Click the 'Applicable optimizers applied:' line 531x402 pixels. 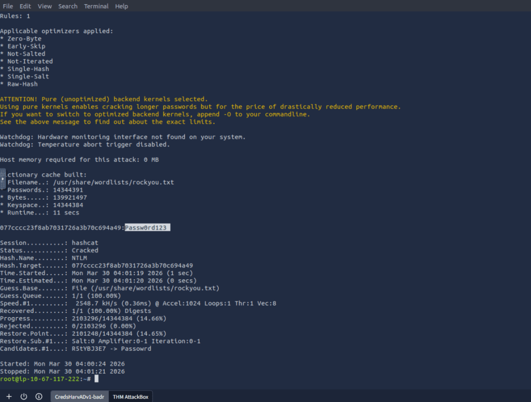(x=57, y=31)
